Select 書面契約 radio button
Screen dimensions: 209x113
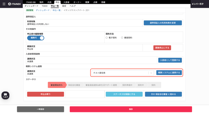(122, 38)
